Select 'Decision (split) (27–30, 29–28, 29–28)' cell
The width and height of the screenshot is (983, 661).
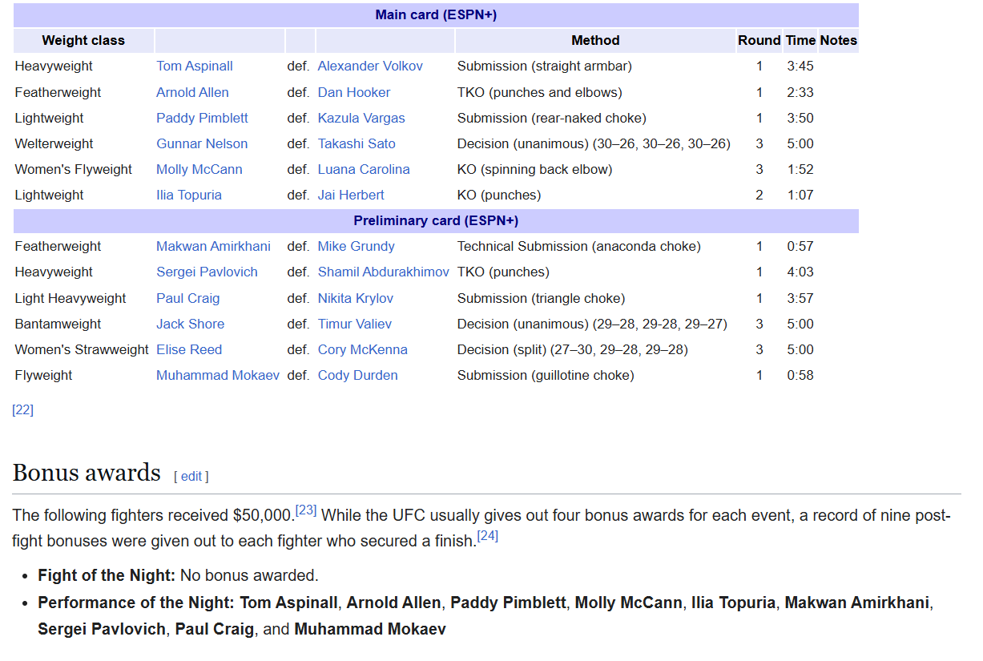pos(572,349)
